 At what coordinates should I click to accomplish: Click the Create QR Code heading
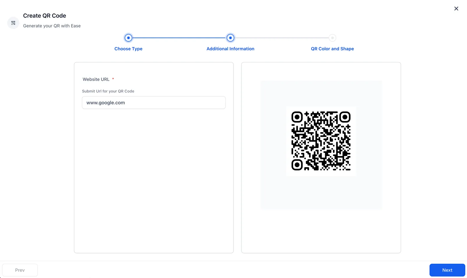pyautogui.click(x=45, y=16)
